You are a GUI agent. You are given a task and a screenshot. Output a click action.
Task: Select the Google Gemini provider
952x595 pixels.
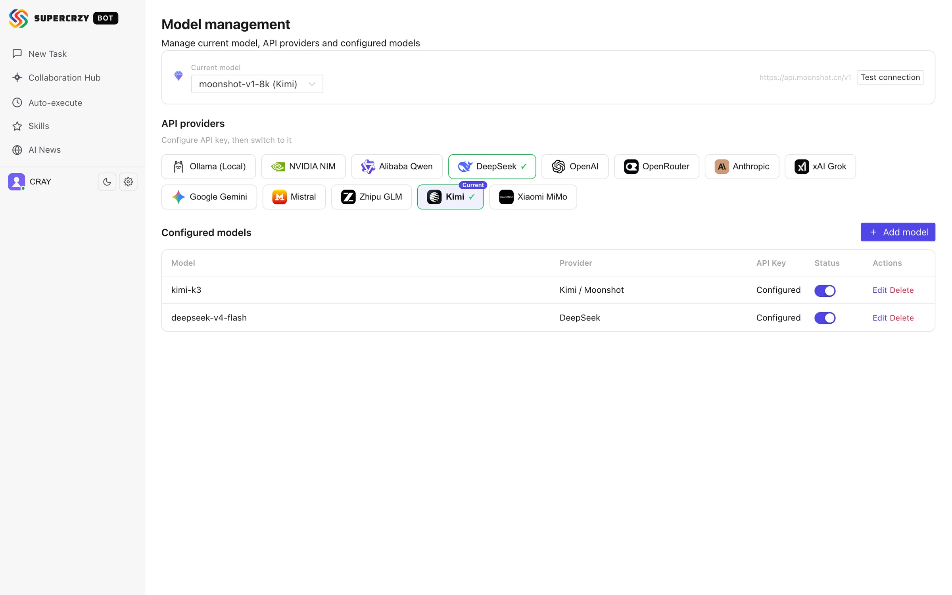[x=209, y=197]
